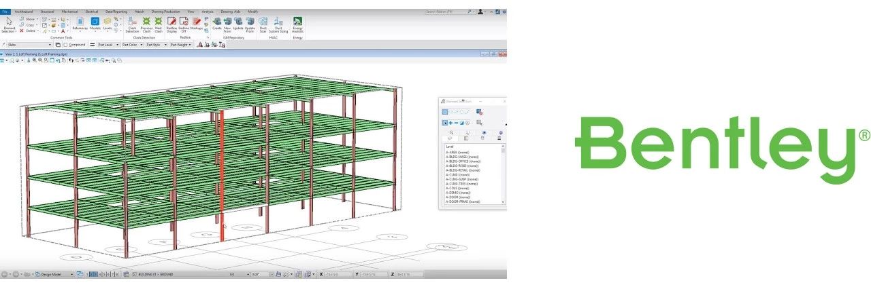Run Clash Detection
Screen dimensions: 871x289
132,25
